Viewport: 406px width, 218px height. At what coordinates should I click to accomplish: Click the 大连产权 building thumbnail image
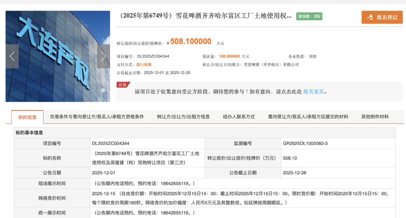(58, 56)
